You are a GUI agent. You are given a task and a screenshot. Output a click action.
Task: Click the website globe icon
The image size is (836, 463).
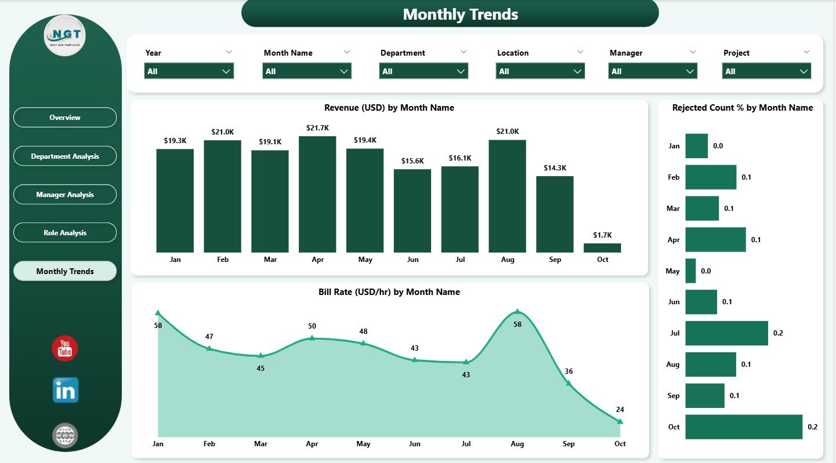coord(65,435)
